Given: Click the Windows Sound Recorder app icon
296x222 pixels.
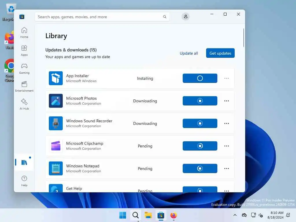Looking at the screenshot, I should tap(56, 123).
